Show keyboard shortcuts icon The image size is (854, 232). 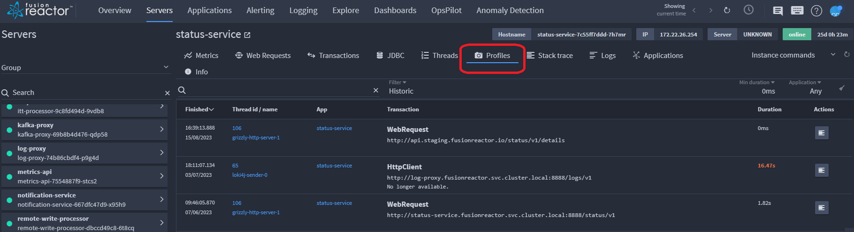[797, 10]
